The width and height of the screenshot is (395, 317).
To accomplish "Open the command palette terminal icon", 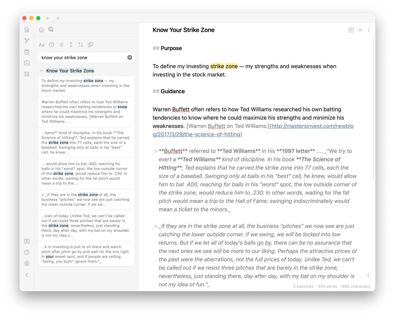I will click(27, 63).
